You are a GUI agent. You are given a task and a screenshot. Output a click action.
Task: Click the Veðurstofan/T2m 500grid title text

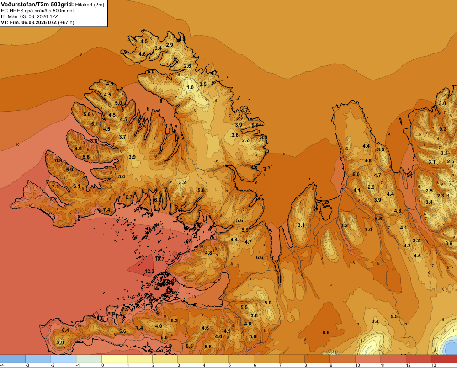[x=37, y=4]
